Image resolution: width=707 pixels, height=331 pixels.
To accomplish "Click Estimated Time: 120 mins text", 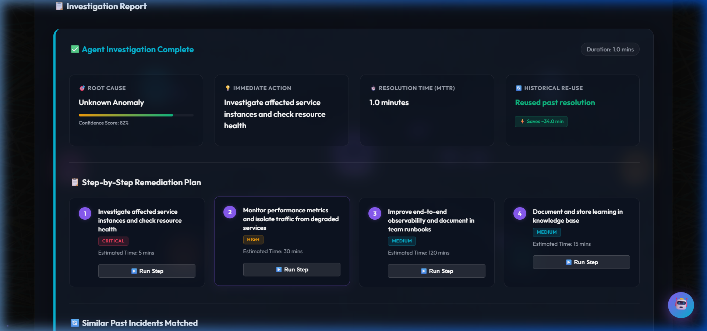I will click(418, 253).
